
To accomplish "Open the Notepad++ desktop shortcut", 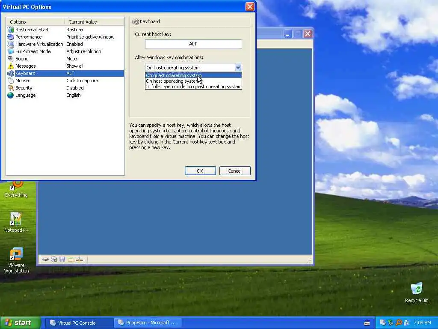I will [16, 222].
